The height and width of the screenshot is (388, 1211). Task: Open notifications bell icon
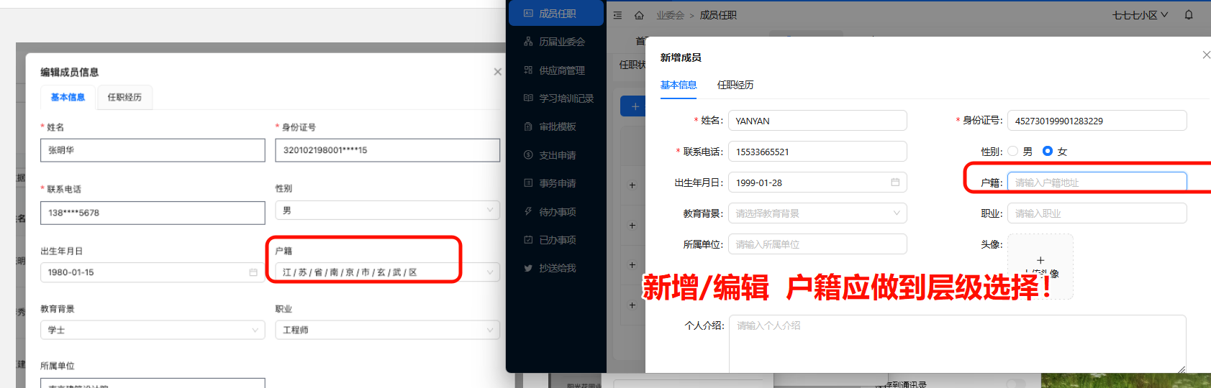pos(1189,15)
